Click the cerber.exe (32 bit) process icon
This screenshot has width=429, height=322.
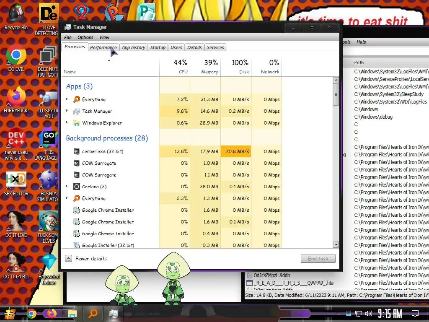(77, 151)
